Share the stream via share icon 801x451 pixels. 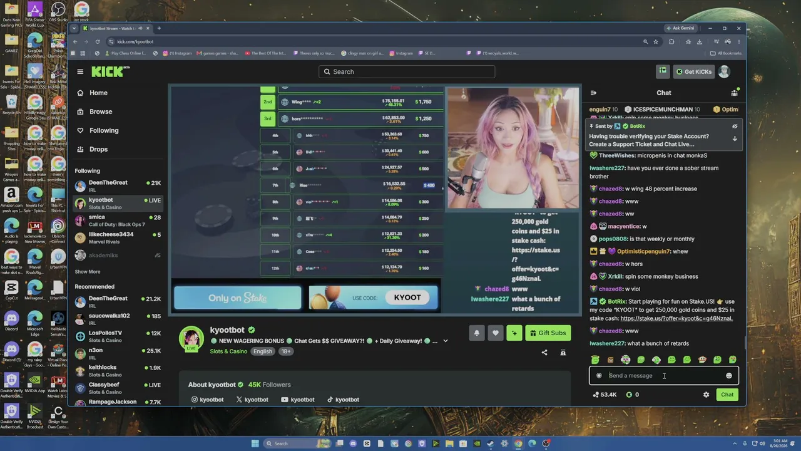(544, 353)
